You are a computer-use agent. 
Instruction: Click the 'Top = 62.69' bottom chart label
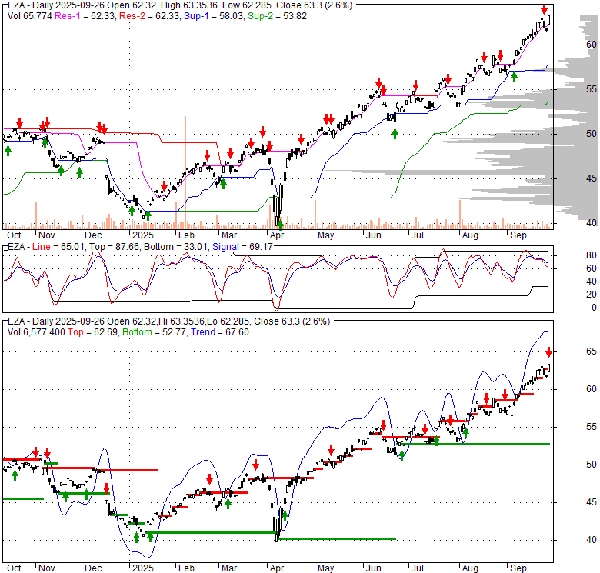pos(93,332)
